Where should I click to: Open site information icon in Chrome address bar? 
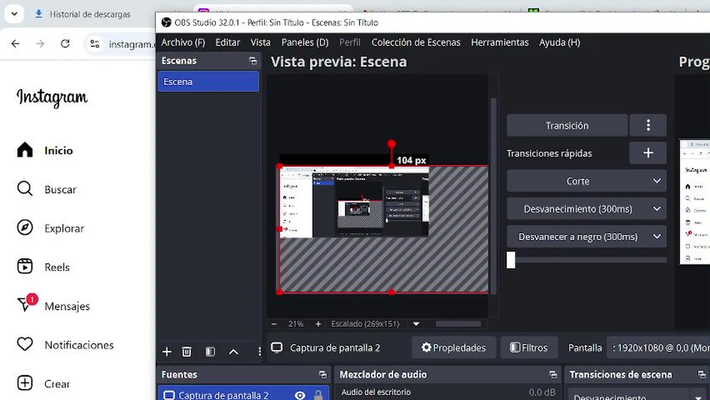[x=95, y=44]
